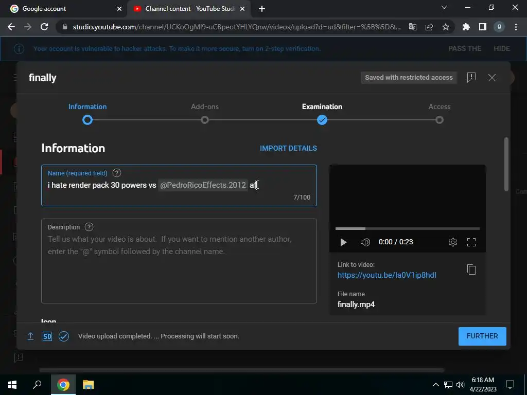This screenshot has width=527, height=395.
Task: Click the dialog vertical scrollbar
Action: 506,165
